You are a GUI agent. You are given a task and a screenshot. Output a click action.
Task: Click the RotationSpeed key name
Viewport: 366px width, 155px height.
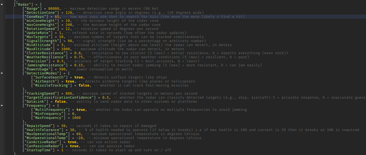click(41, 29)
